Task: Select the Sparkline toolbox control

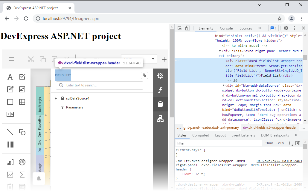Action: tap(10, 175)
